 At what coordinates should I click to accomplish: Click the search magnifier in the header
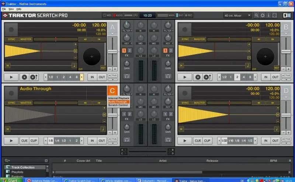tap(256, 15)
